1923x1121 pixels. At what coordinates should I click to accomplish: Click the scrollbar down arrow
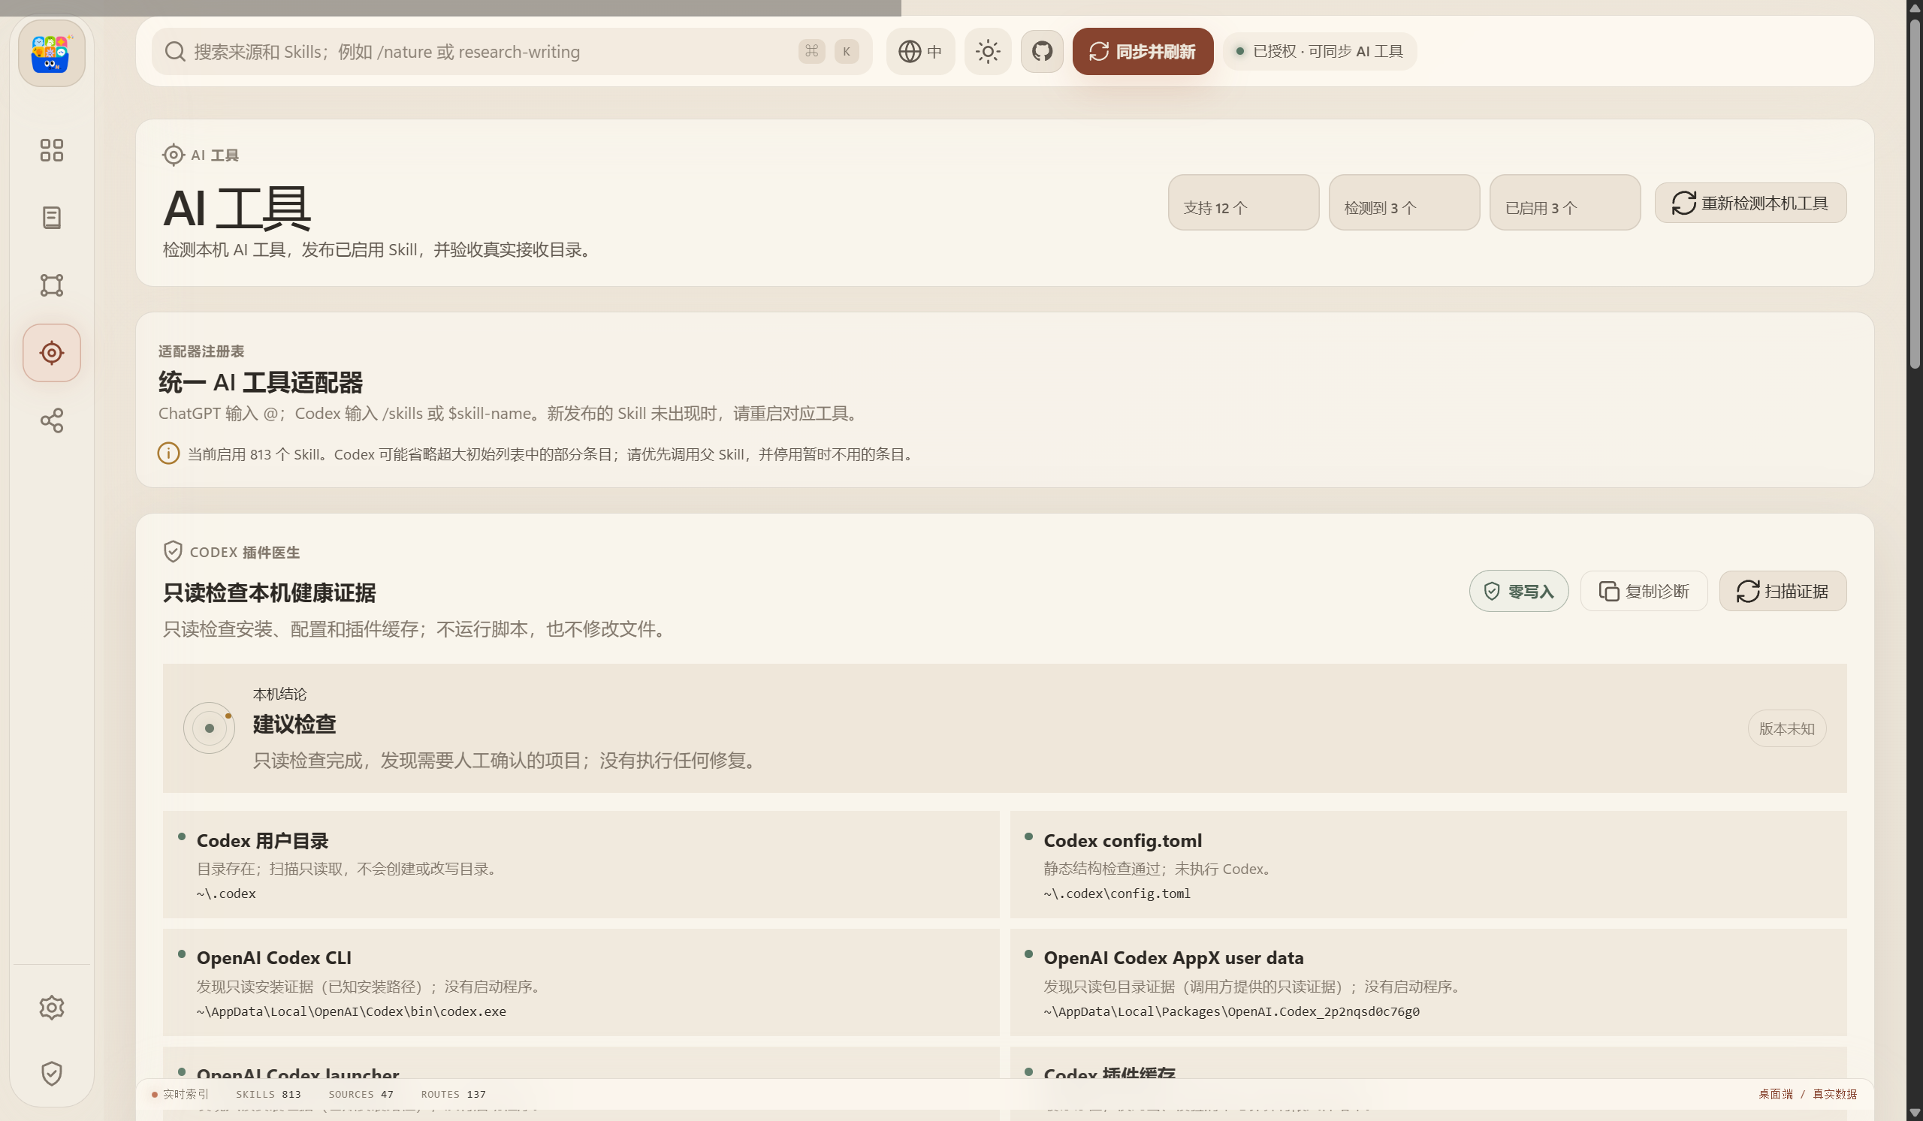coord(1915,1113)
